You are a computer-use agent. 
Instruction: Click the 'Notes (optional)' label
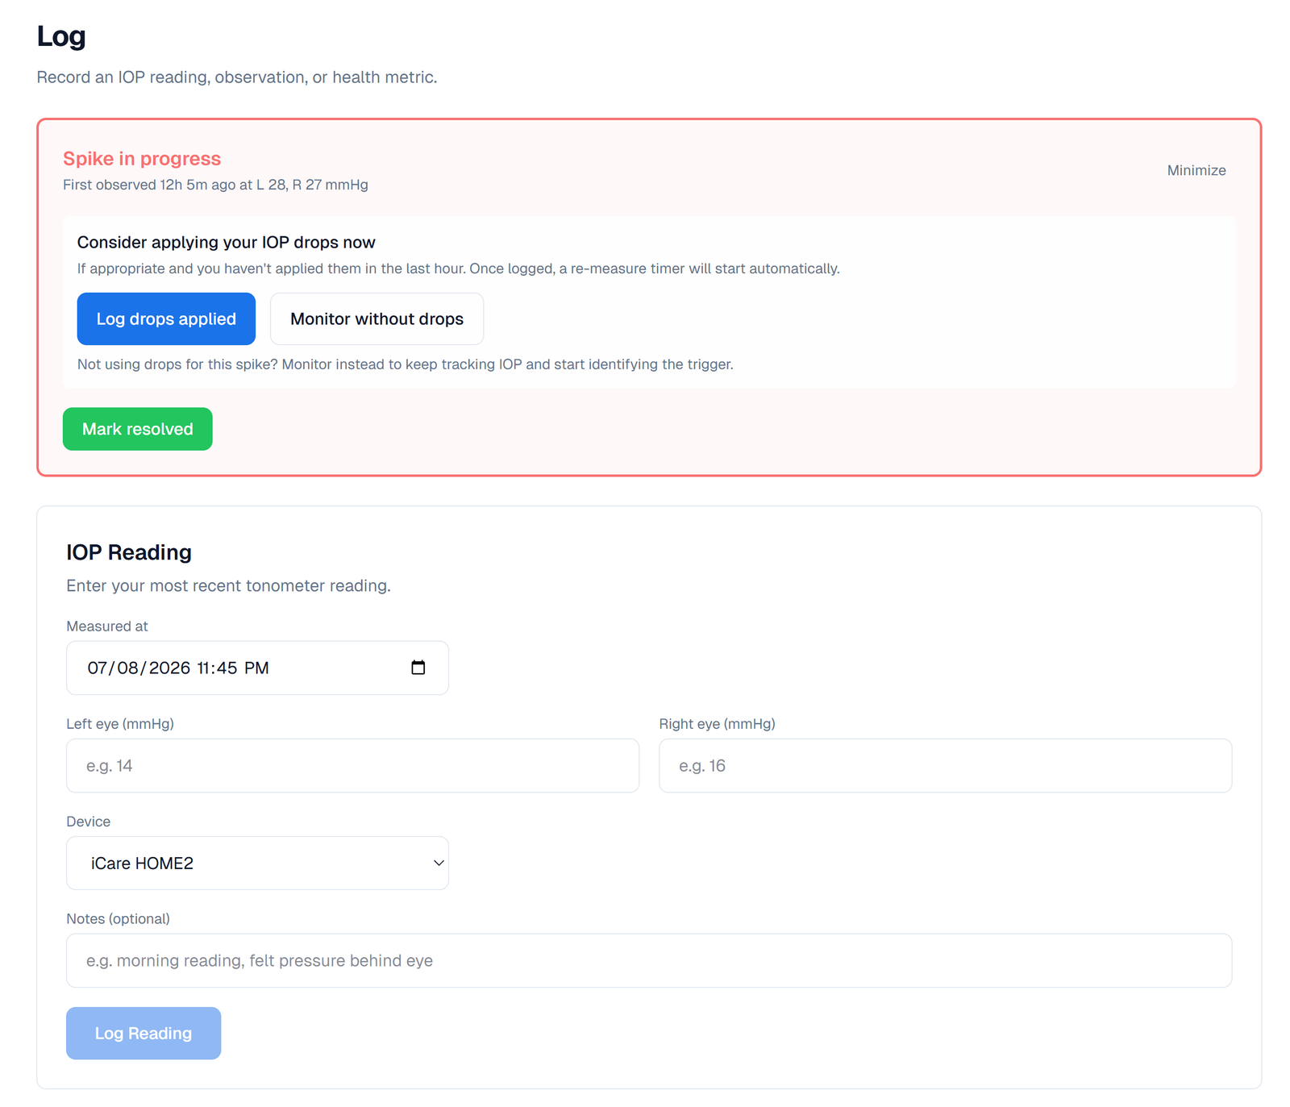coord(118,919)
